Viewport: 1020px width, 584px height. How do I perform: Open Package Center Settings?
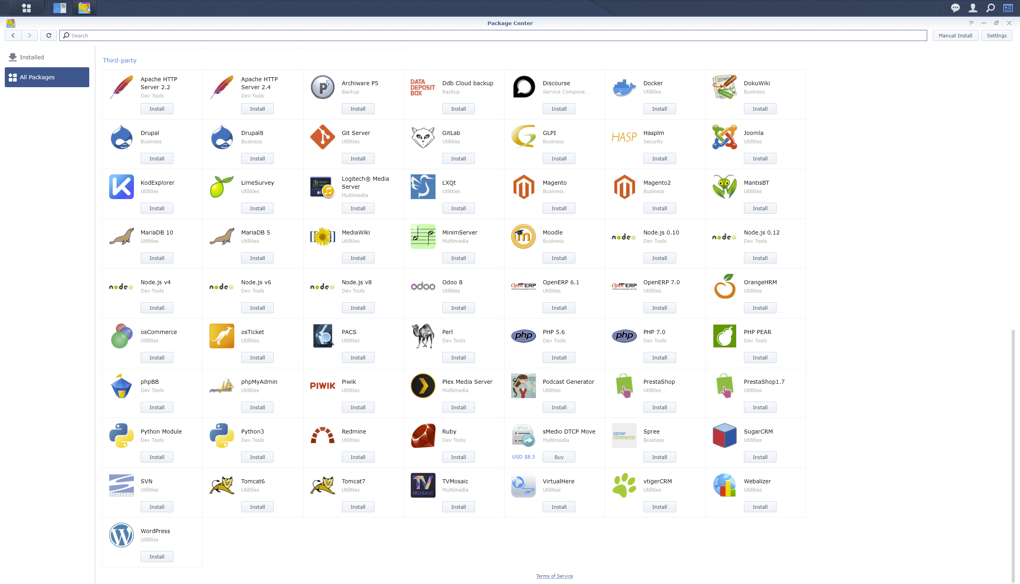pos(996,35)
